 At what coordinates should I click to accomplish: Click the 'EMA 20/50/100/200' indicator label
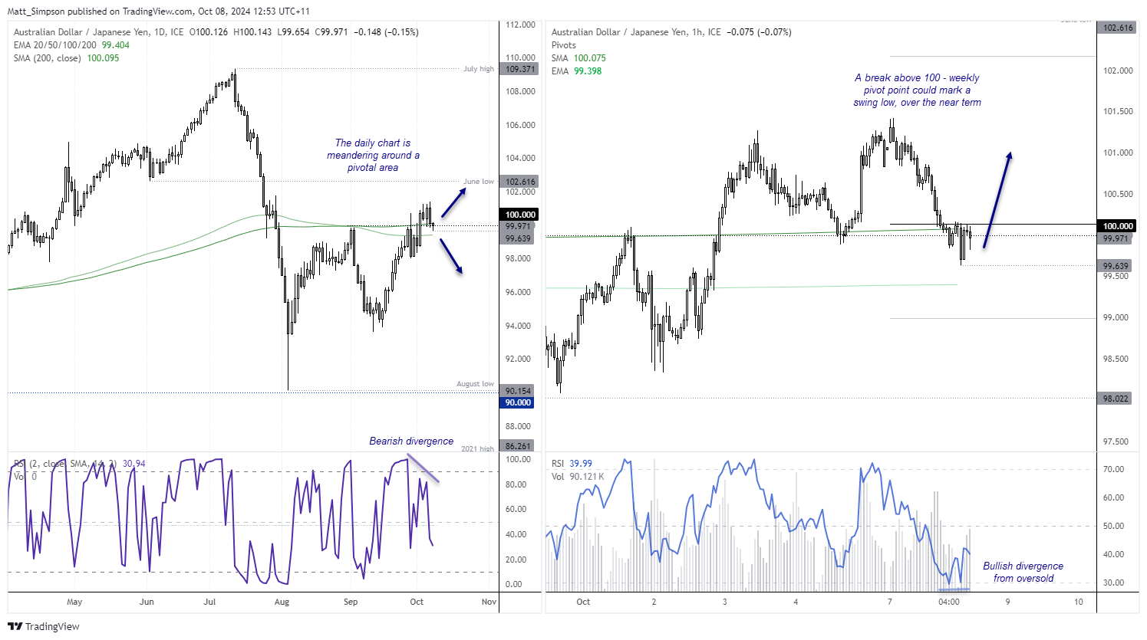click(x=55, y=45)
